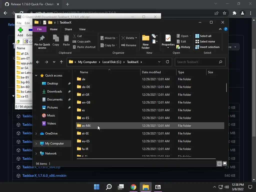The width and height of the screenshot is (256, 192).
Task: Expand the Network tree node
Action: coord(36,153)
